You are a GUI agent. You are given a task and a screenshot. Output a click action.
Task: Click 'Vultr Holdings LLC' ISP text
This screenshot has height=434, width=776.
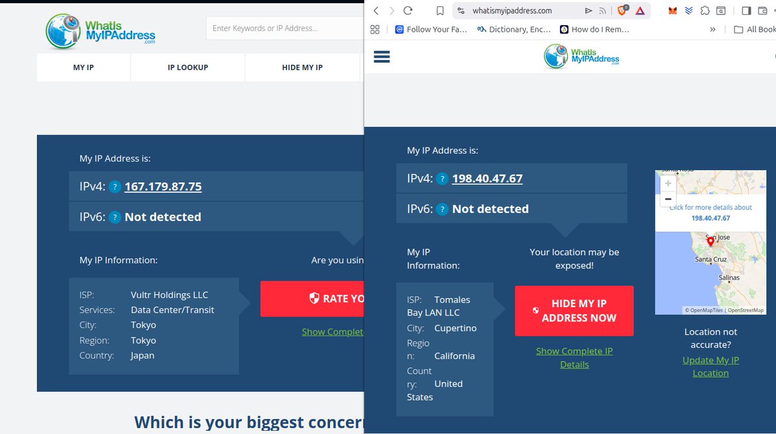170,295
